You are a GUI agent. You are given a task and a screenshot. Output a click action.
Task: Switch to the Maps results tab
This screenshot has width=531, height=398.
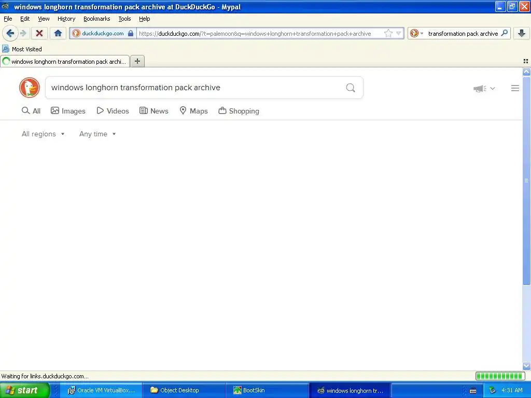[x=194, y=111]
